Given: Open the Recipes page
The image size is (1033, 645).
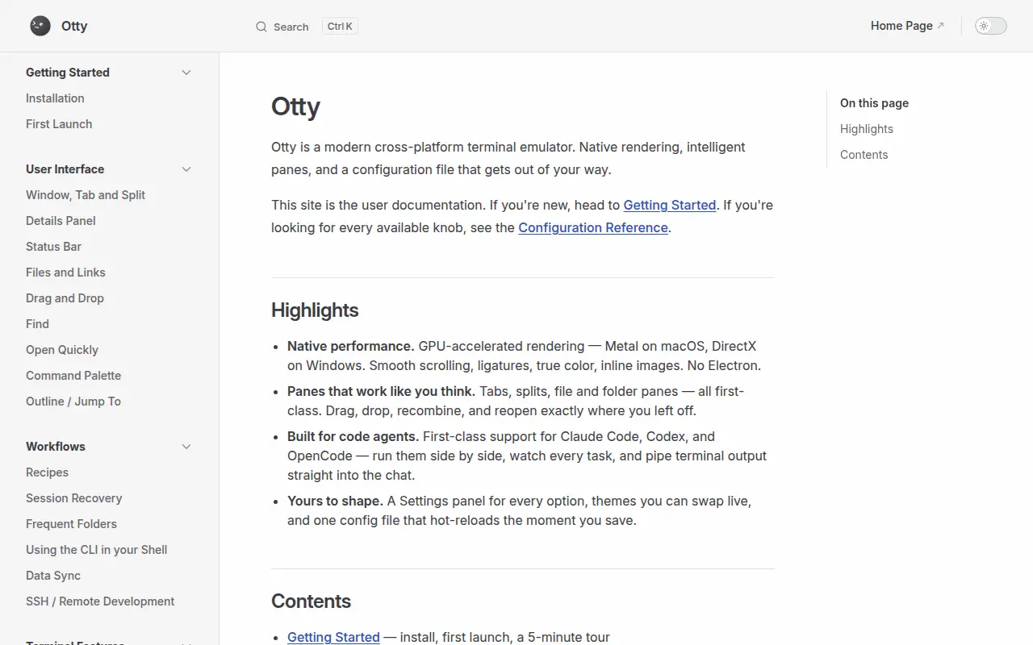Looking at the screenshot, I should 47,472.
